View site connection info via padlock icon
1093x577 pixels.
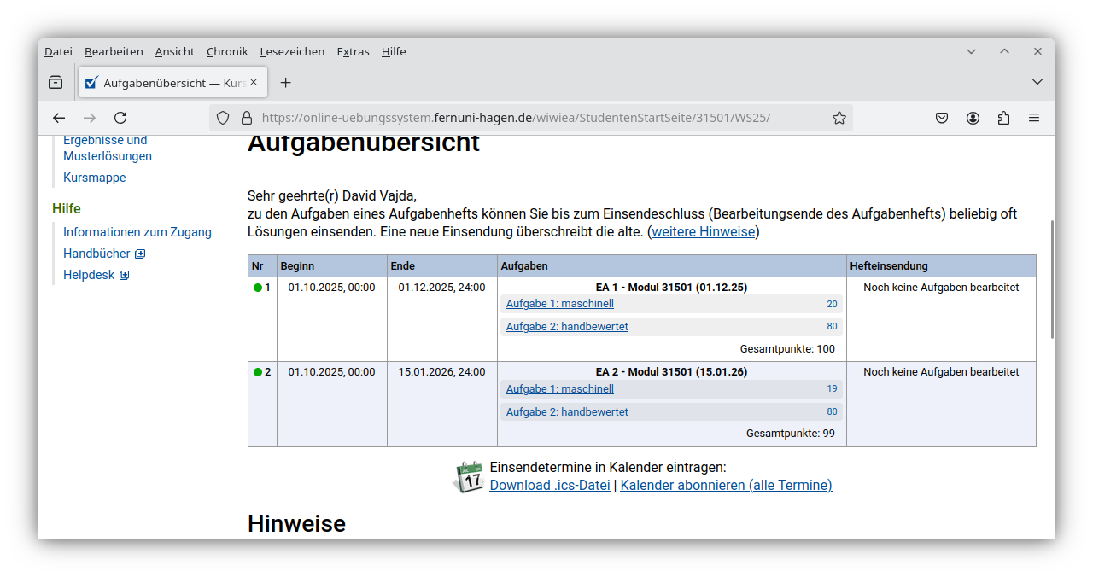244,118
